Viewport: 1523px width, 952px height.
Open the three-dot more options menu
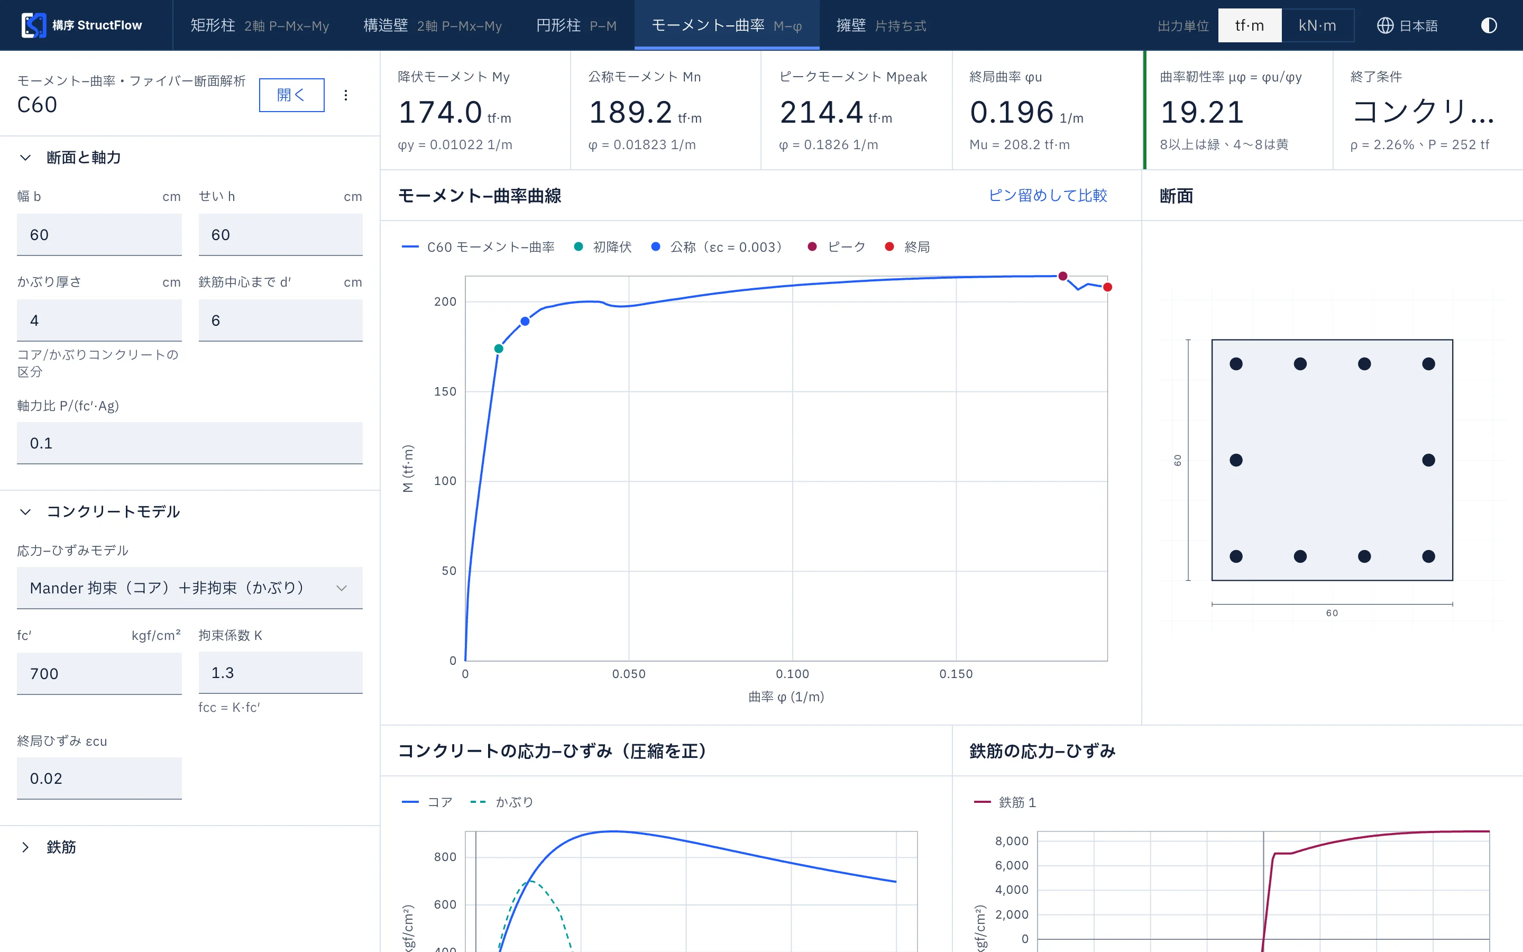click(x=345, y=95)
